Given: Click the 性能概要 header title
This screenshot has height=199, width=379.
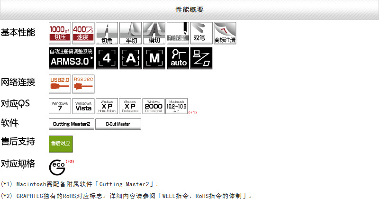Looking at the screenshot, I should pyautogui.click(x=189, y=9).
